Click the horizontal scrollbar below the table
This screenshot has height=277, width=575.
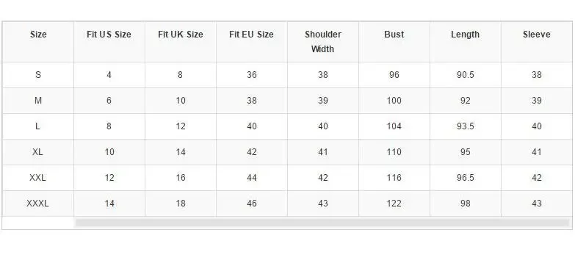click(x=322, y=223)
